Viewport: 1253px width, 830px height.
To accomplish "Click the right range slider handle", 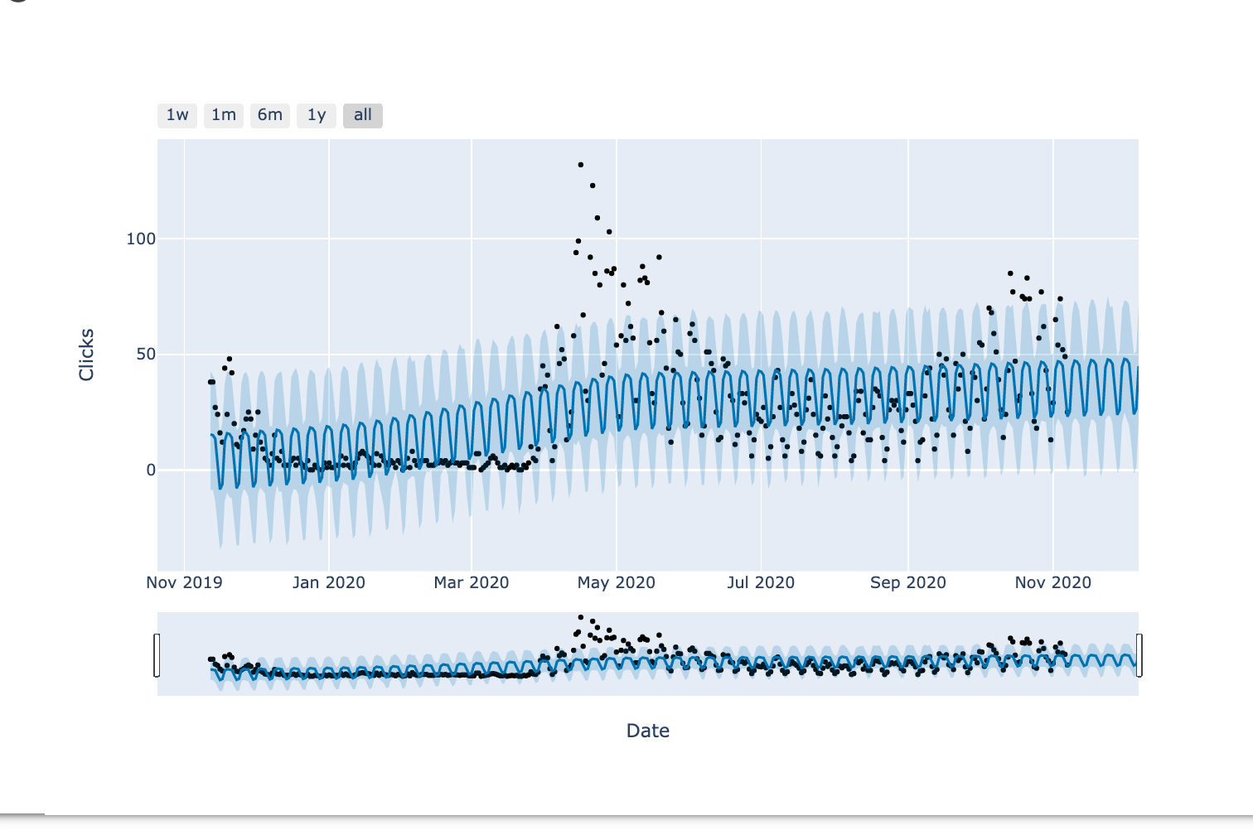I will [1139, 655].
